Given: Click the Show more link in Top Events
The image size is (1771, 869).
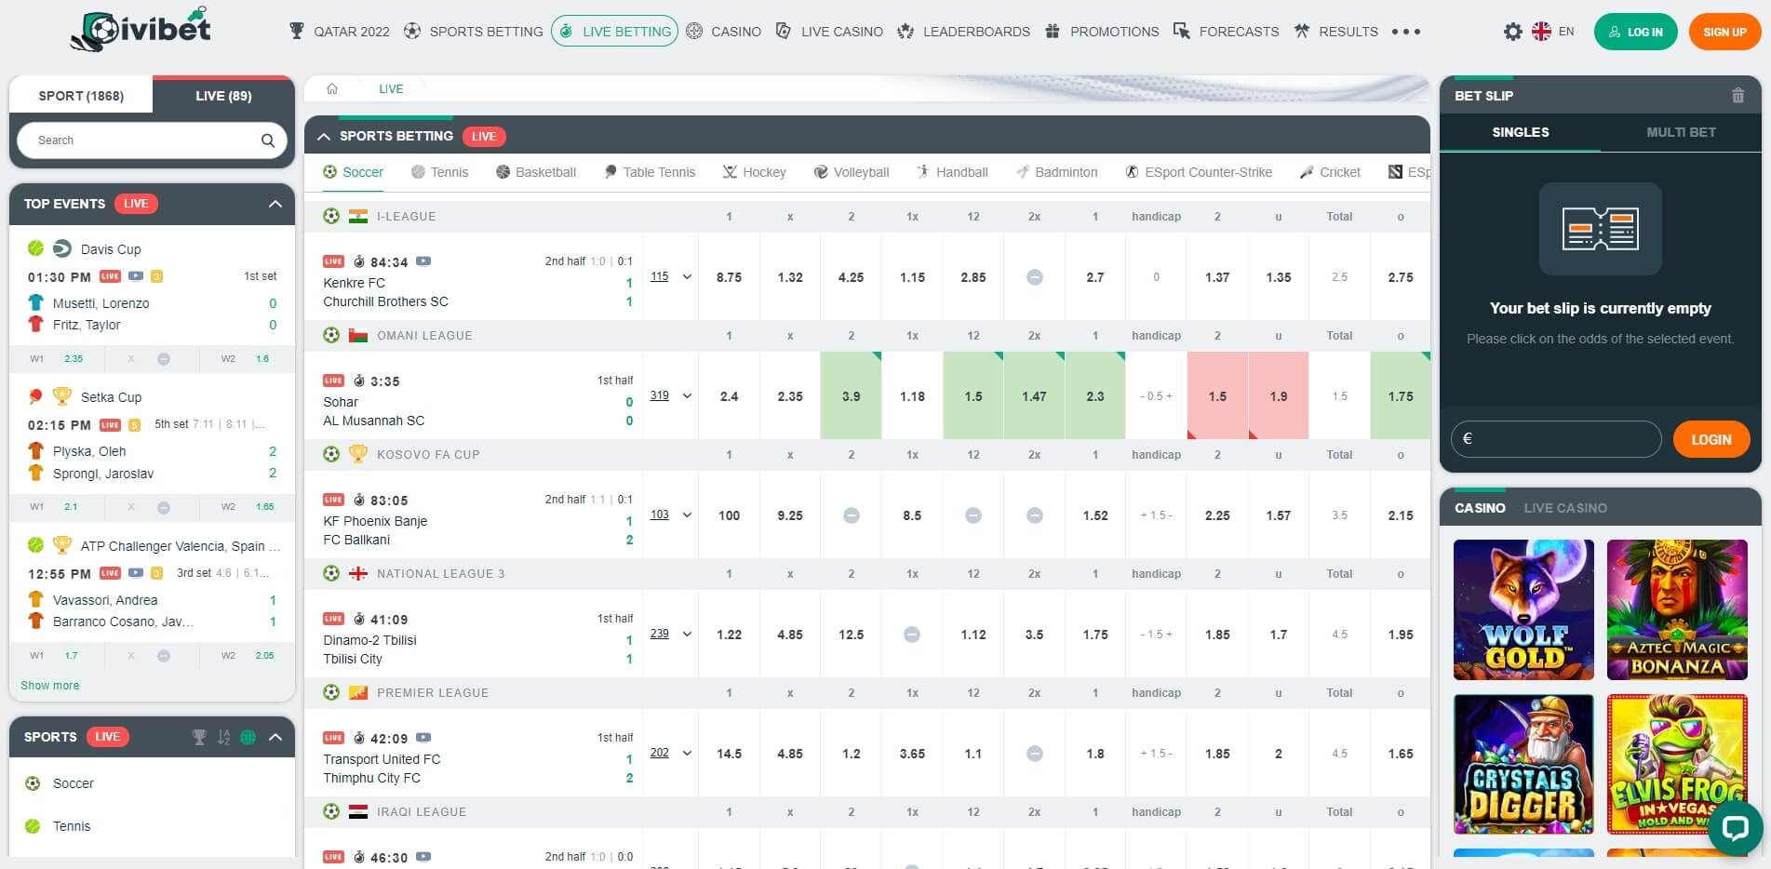Looking at the screenshot, I should [x=49, y=685].
